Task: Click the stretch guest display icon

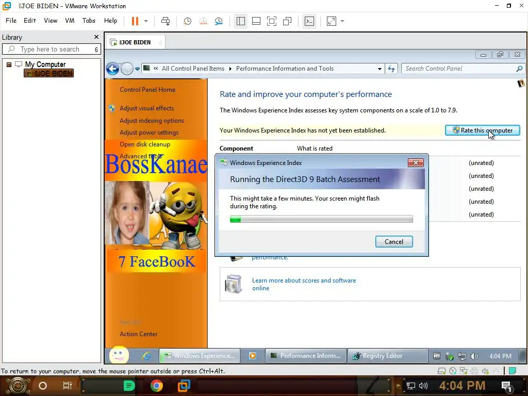Action: coord(332,21)
